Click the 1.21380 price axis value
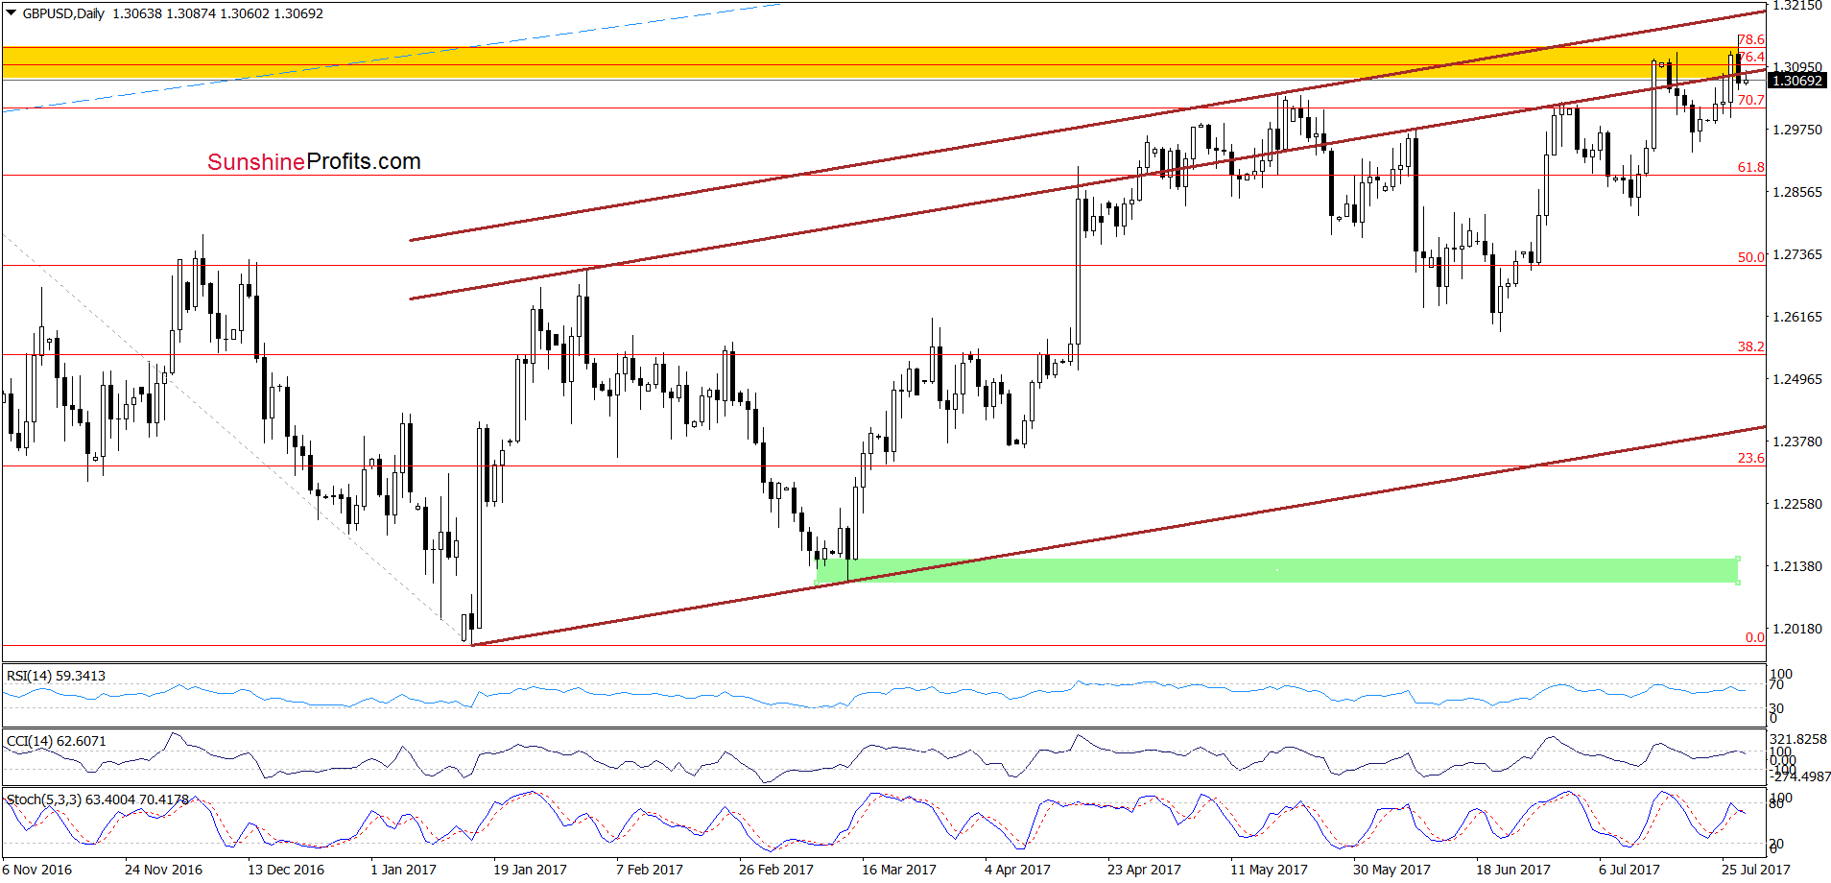Viewport: 1831px width, 883px height. click(x=1796, y=566)
